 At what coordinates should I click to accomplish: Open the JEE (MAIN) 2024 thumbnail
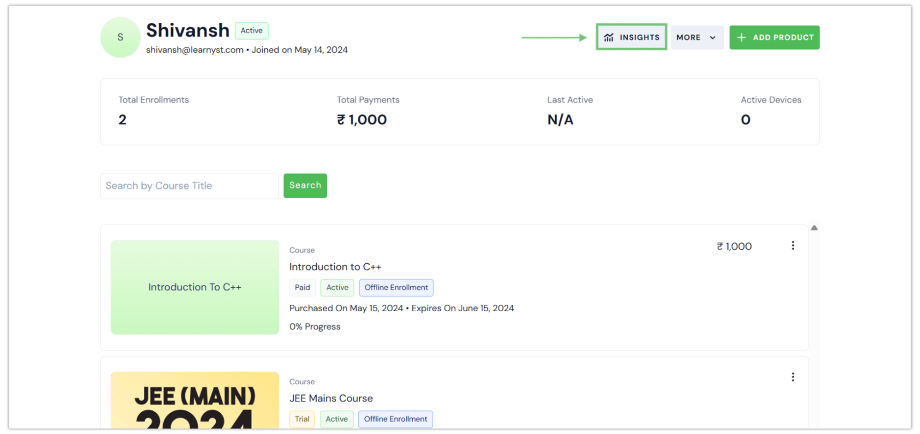pyautogui.click(x=195, y=400)
